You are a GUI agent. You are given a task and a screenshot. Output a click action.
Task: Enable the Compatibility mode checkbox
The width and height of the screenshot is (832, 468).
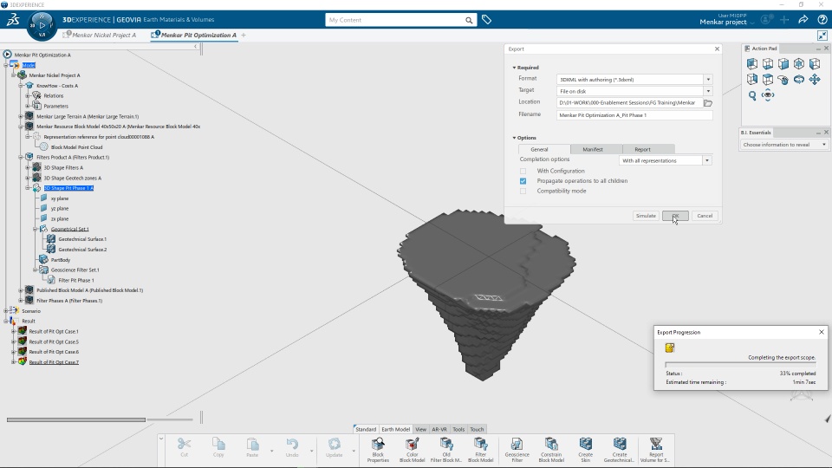click(523, 191)
